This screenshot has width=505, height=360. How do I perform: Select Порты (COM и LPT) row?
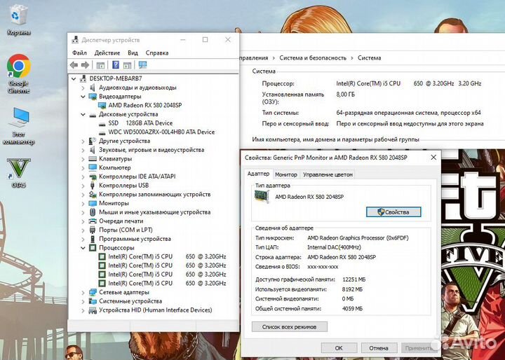click(126, 230)
